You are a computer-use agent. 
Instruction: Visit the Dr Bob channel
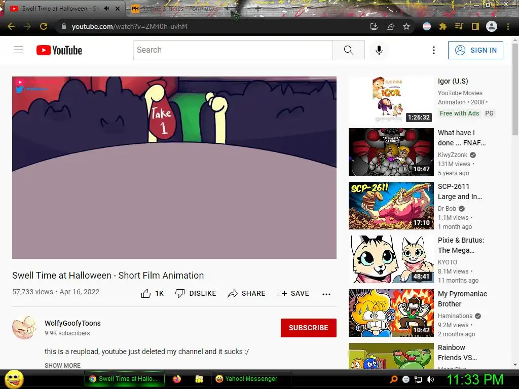(447, 209)
